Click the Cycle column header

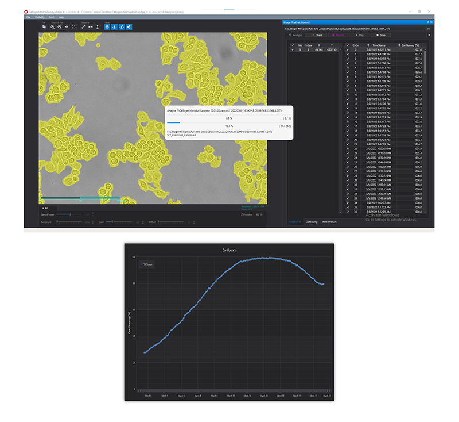[355, 45]
